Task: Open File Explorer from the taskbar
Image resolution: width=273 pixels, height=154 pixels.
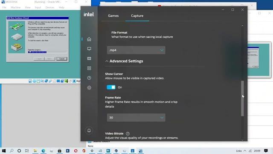Action: click(35, 151)
